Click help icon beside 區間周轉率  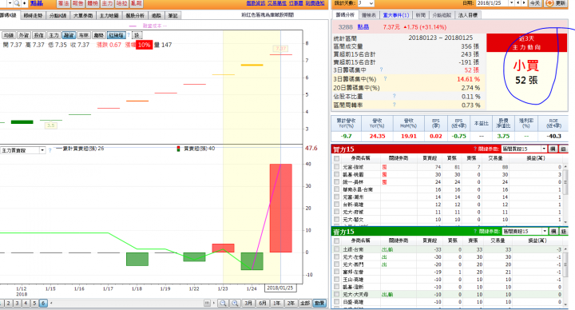[395, 105]
